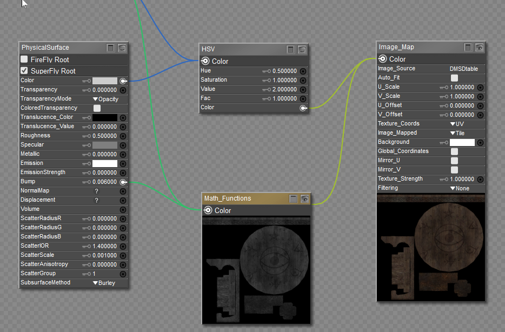
Task: Open the Filtering None dropdown
Action: click(460, 188)
